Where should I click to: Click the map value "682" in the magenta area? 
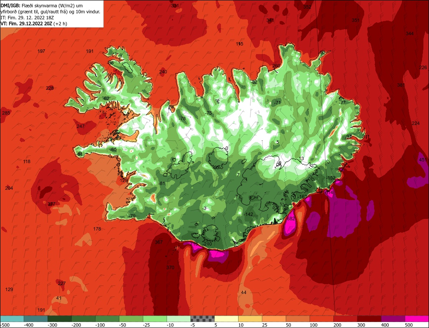click(291, 219)
